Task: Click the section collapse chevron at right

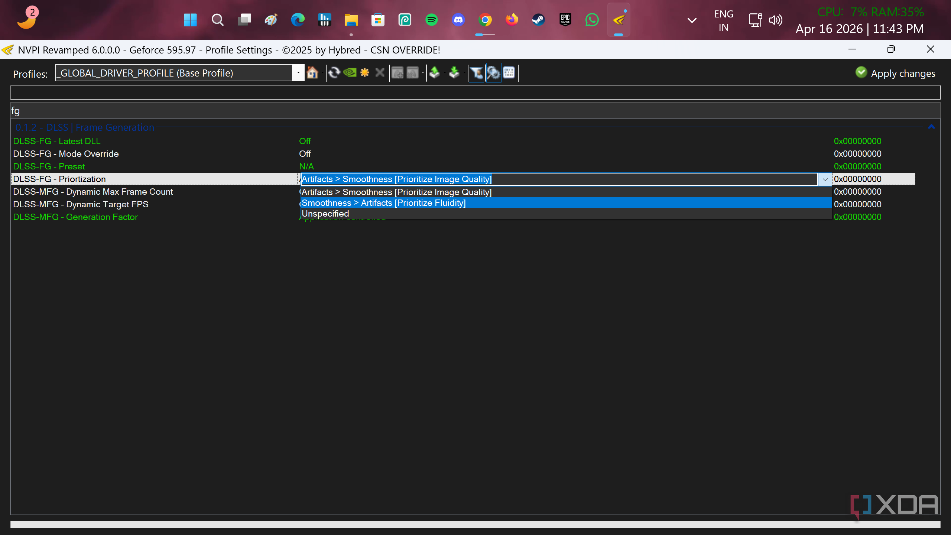Action: coord(931,127)
